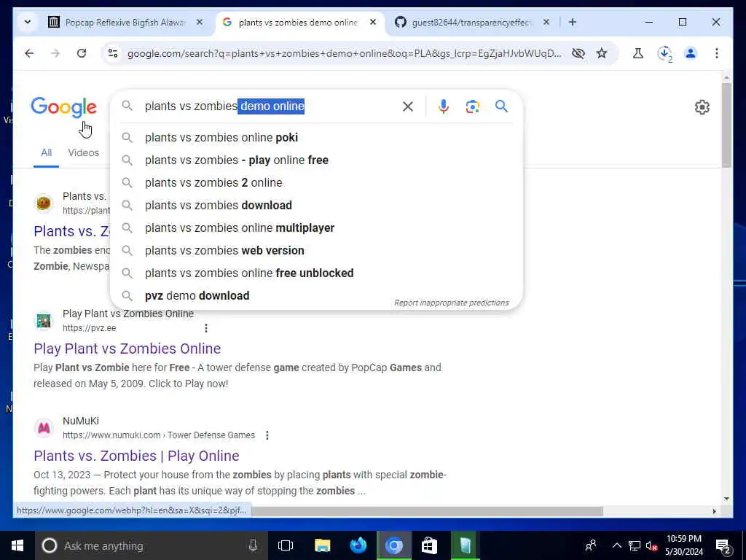Select suggestion play online free
Viewport: 746px width, 560px height.
(316, 160)
